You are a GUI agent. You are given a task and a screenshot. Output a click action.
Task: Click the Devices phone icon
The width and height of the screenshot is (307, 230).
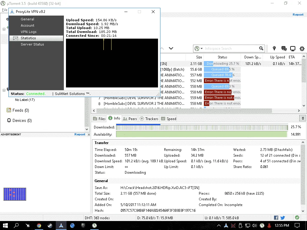point(9,120)
